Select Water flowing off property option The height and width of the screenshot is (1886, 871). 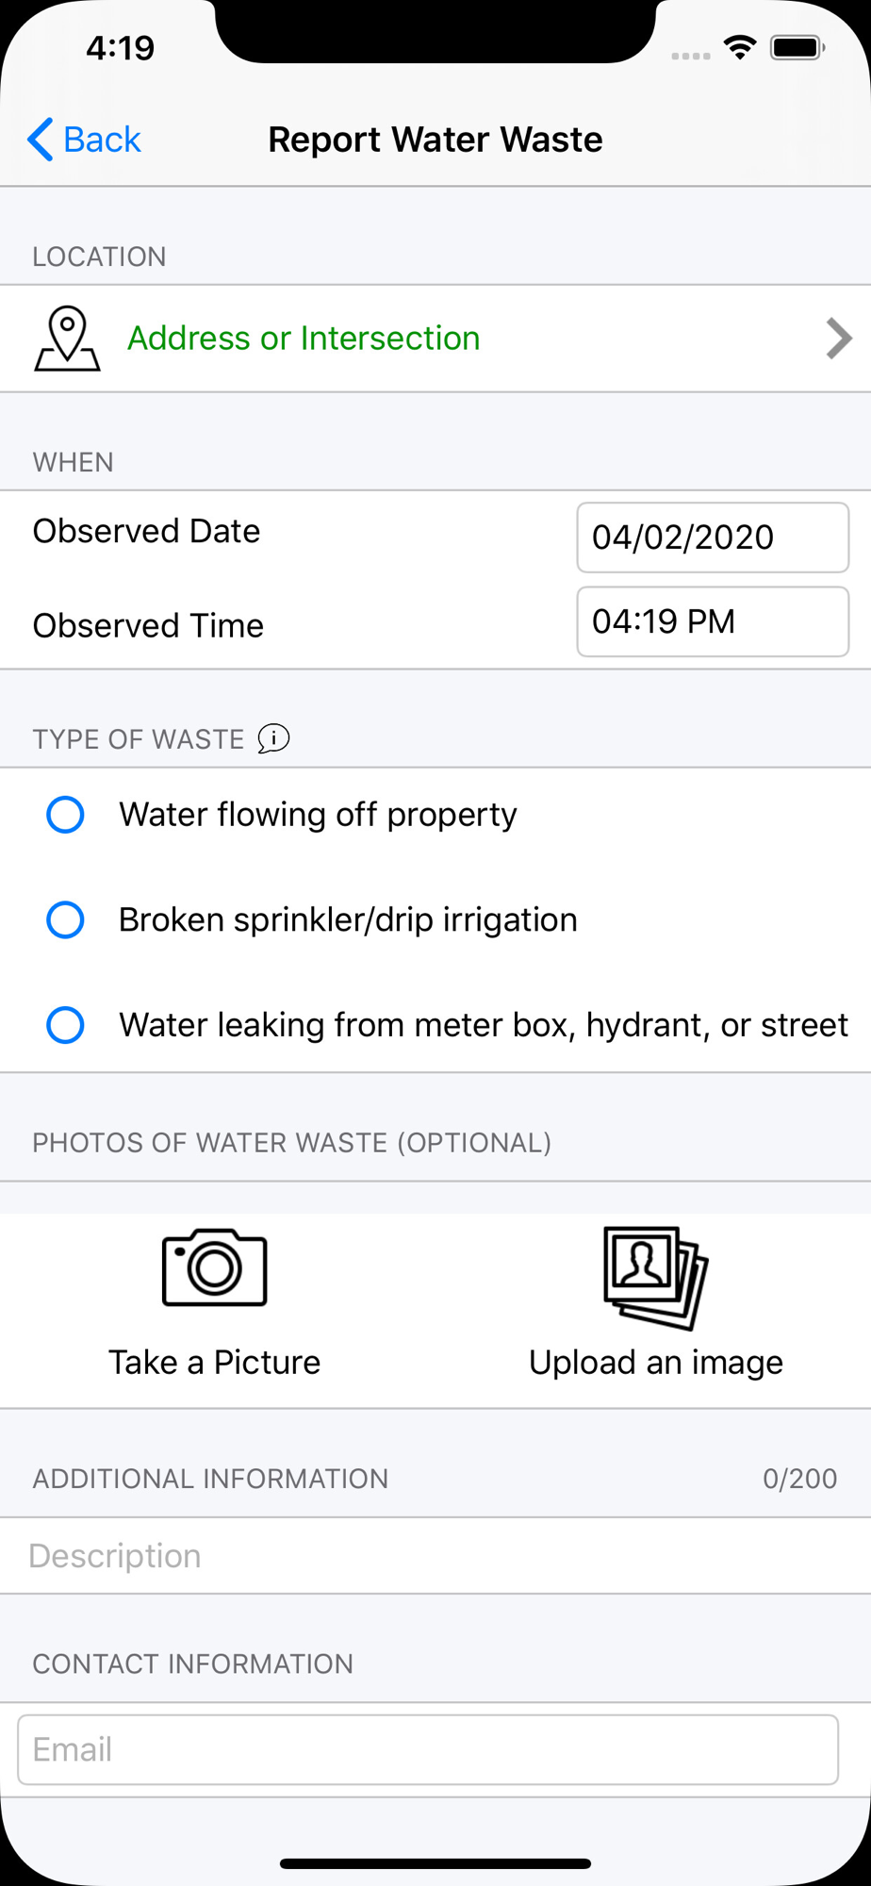click(66, 815)
